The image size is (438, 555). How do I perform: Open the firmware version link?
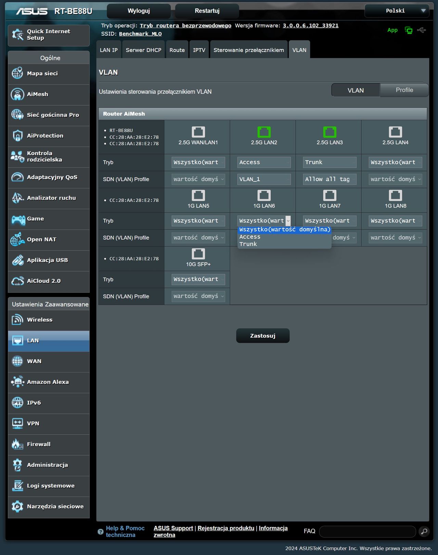click(310, 26)
